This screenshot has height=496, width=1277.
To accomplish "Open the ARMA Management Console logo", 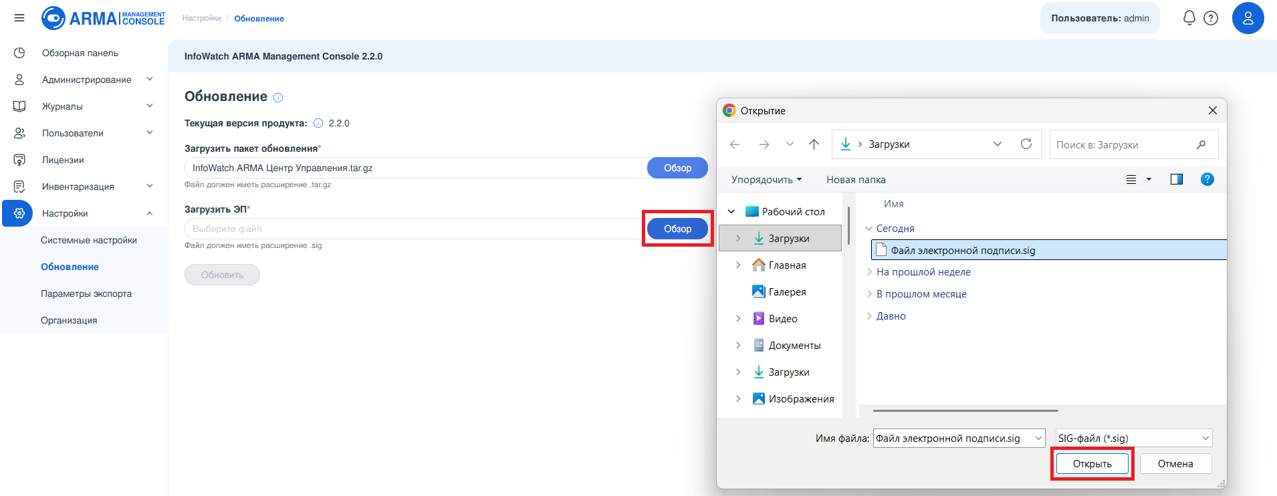I will (104, 18).
